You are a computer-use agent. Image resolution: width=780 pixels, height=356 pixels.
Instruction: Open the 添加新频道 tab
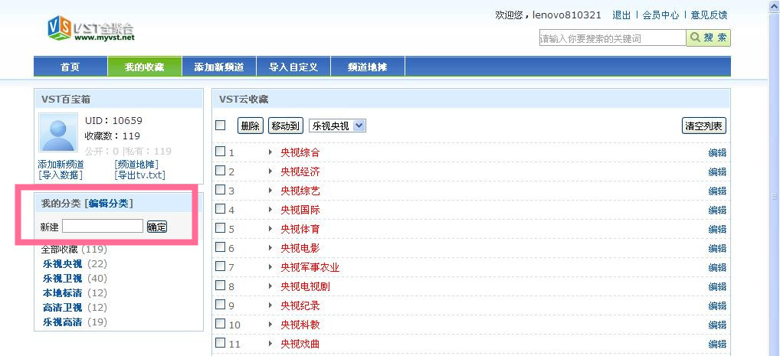pos(219,67)
